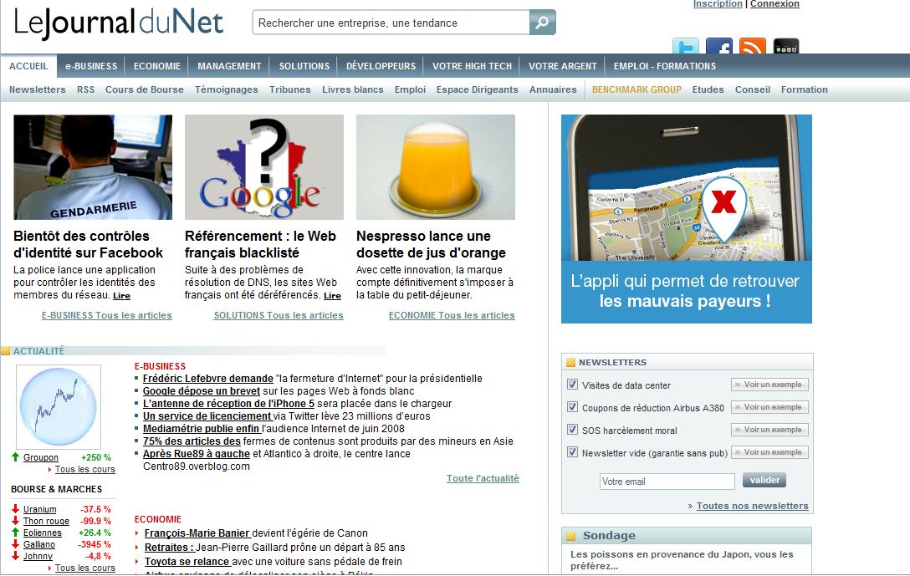Read the Frédéric Lefebvre demande article
The width and height of the screenshot is (910, 576).
(x=208, y=378)
